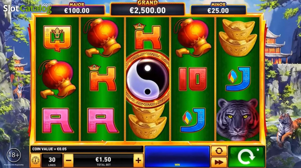Open the SlotCatalog logo link
Viewport: 301px width, 168px height.
point(27,8)
